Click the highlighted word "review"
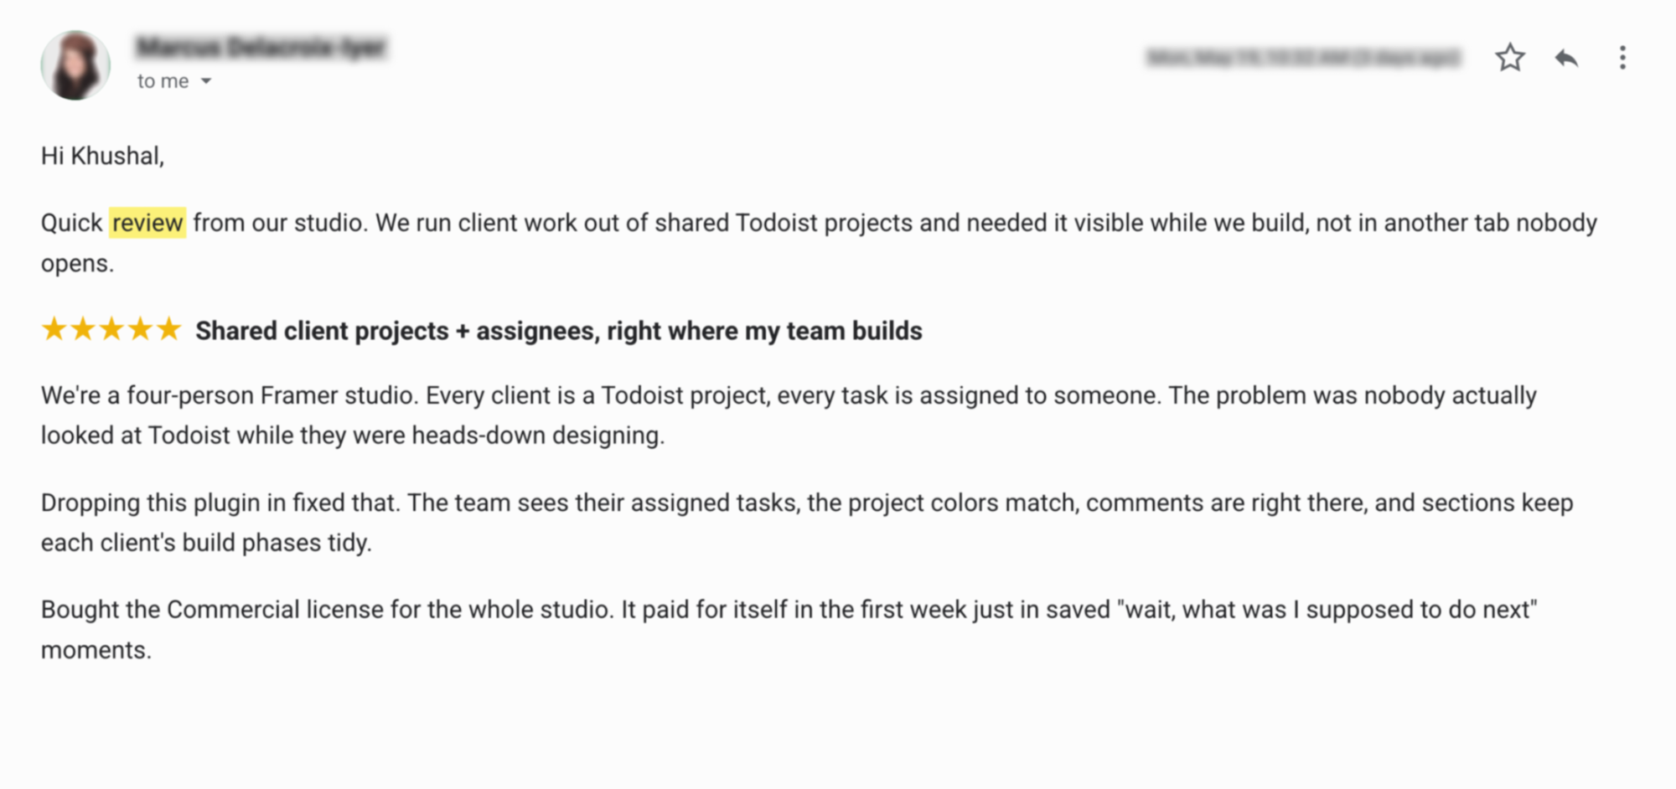The height and width of the screenshot is (789, 1676). [147, 223]
